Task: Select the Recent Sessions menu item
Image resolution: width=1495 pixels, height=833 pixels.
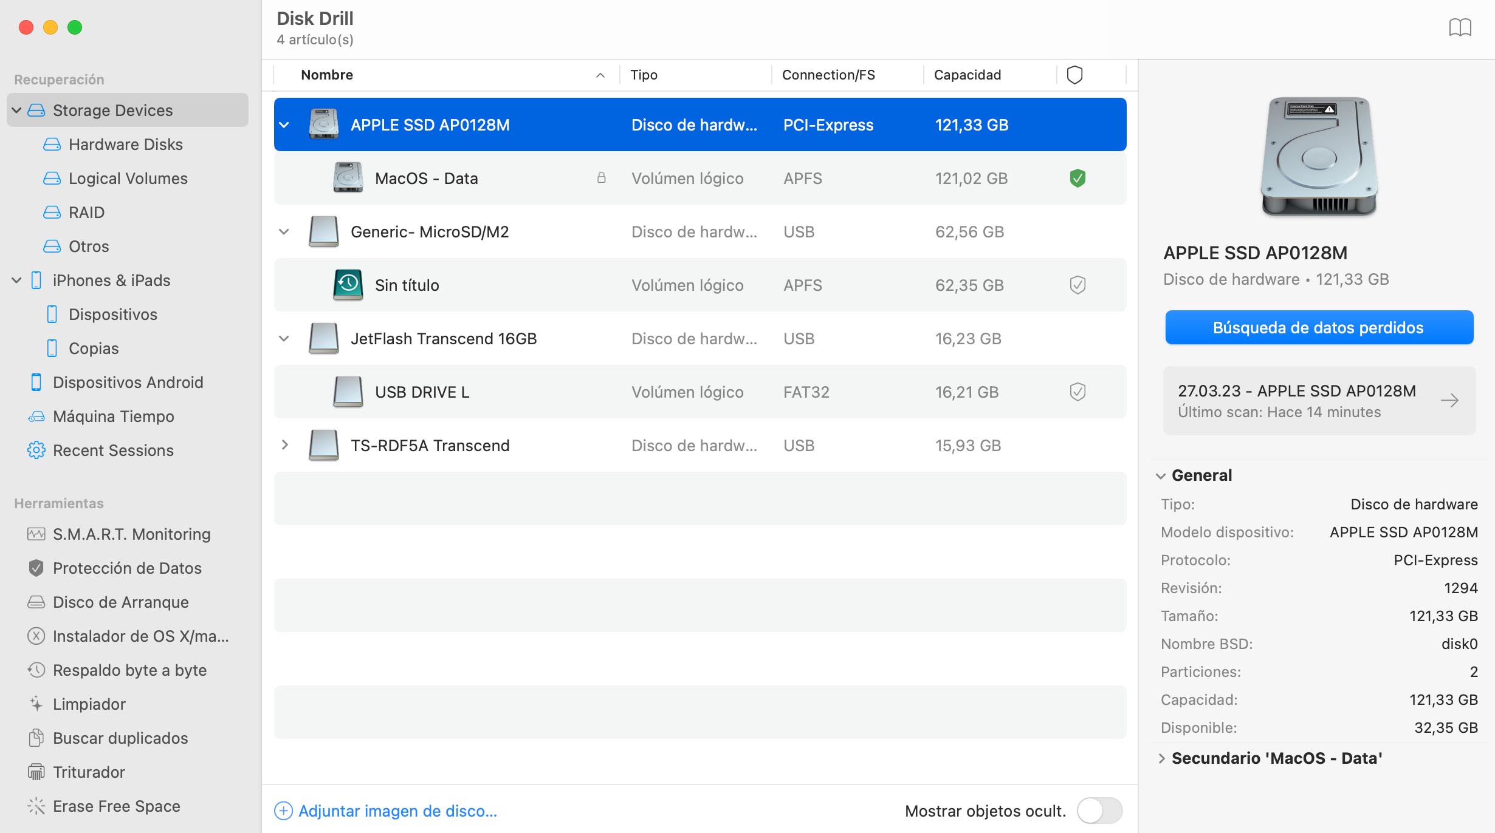Action: (113, 449)
